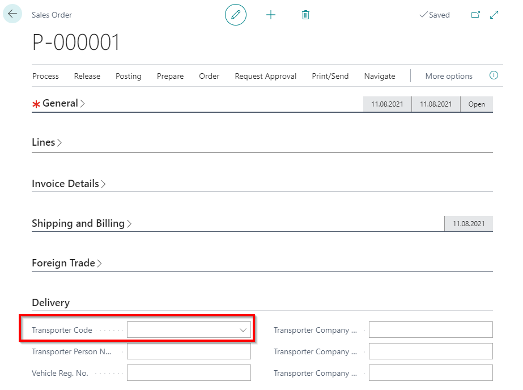The image size is (523, 390).
Task: Click the P-000001 order title
Action: coord(76,43)
